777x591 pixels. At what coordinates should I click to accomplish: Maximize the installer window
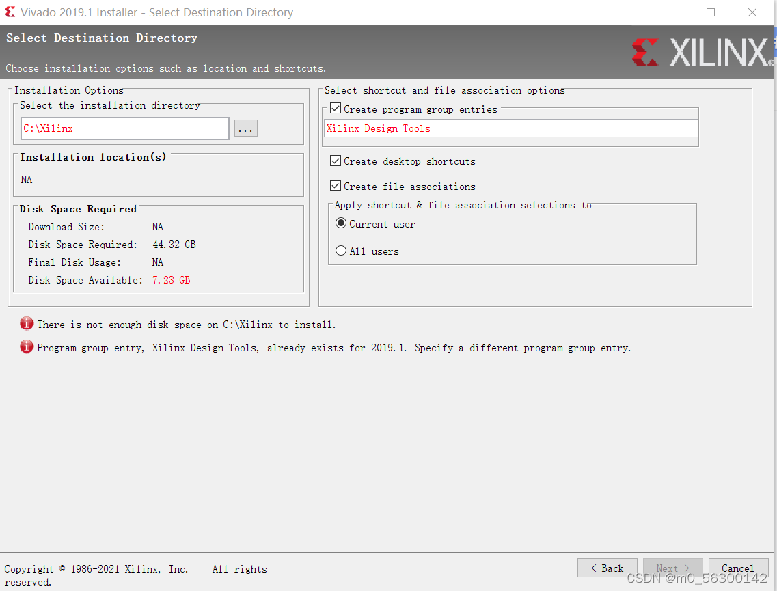click(x=711, y=12)
